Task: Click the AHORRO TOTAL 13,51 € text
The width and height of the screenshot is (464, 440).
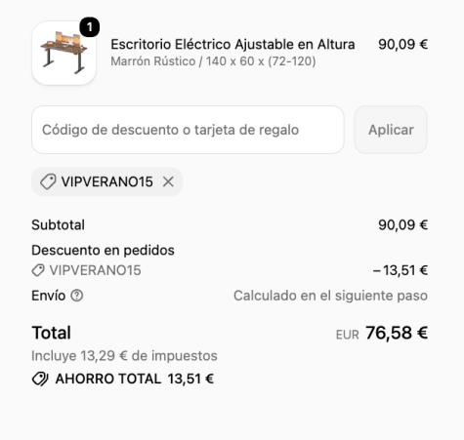Action: coord(135,379)
